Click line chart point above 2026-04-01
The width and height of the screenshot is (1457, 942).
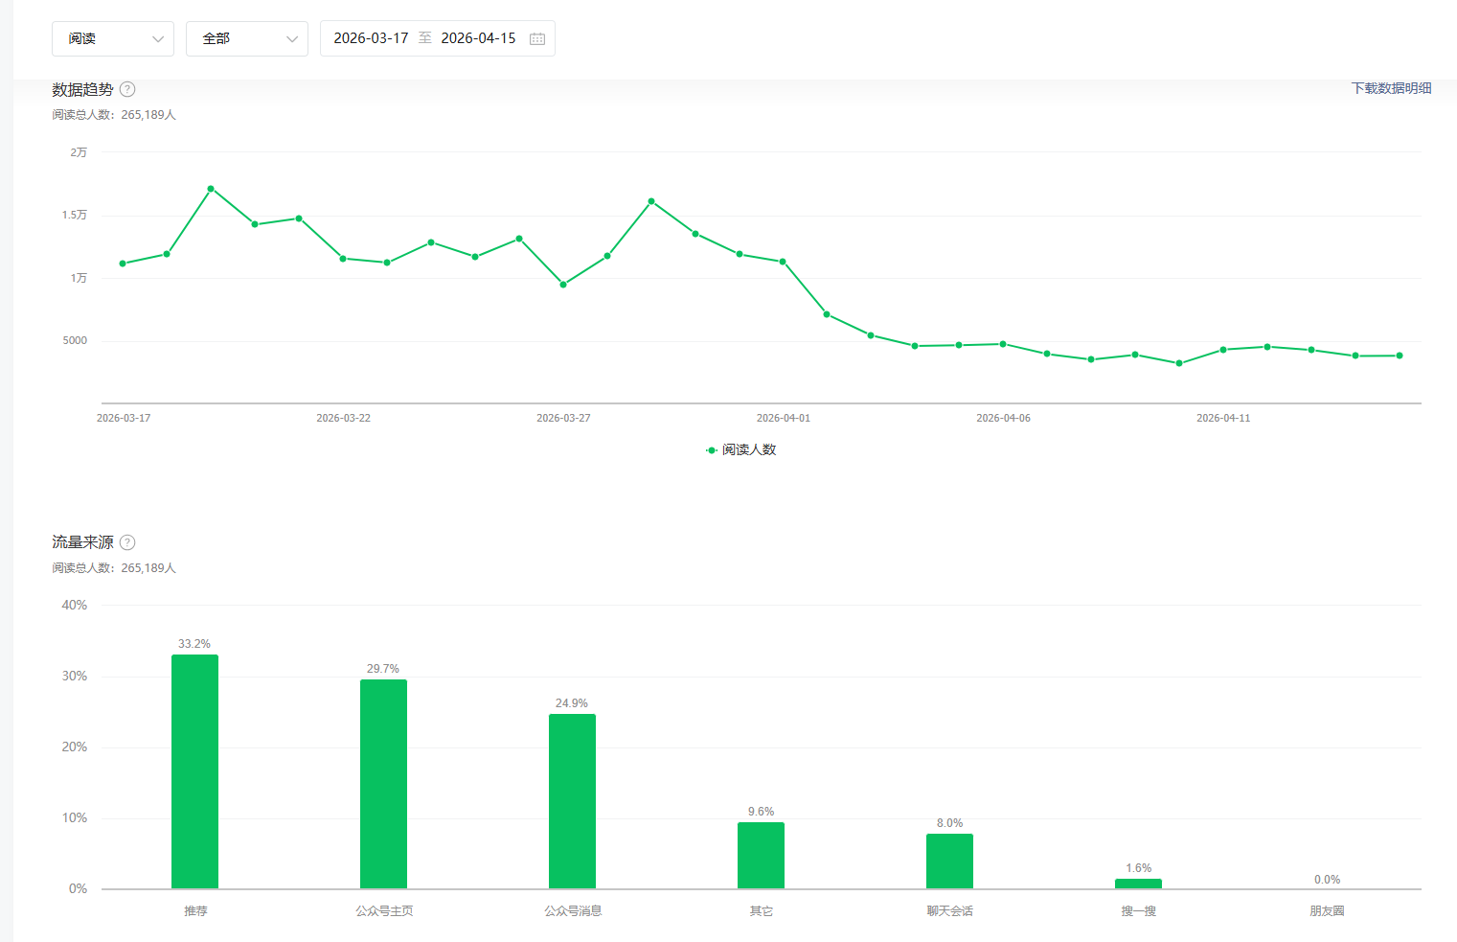pos(783,262)
